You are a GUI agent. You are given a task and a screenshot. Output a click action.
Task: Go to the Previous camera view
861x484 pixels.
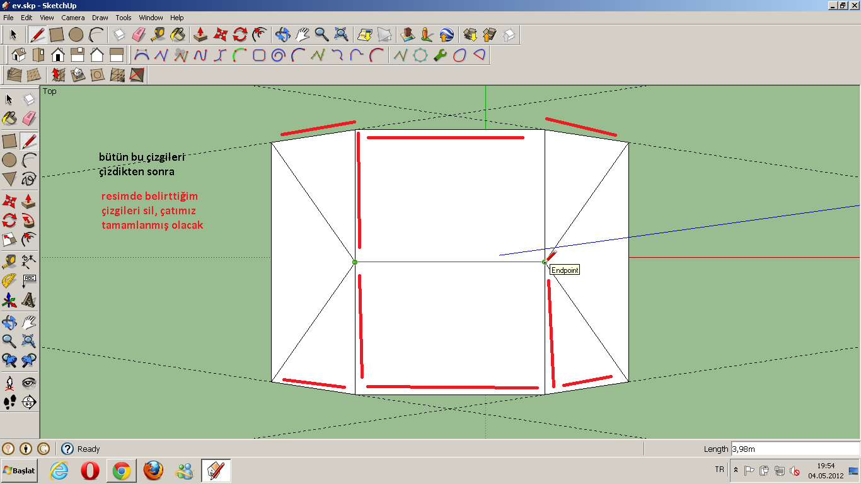tap(9, 361)
